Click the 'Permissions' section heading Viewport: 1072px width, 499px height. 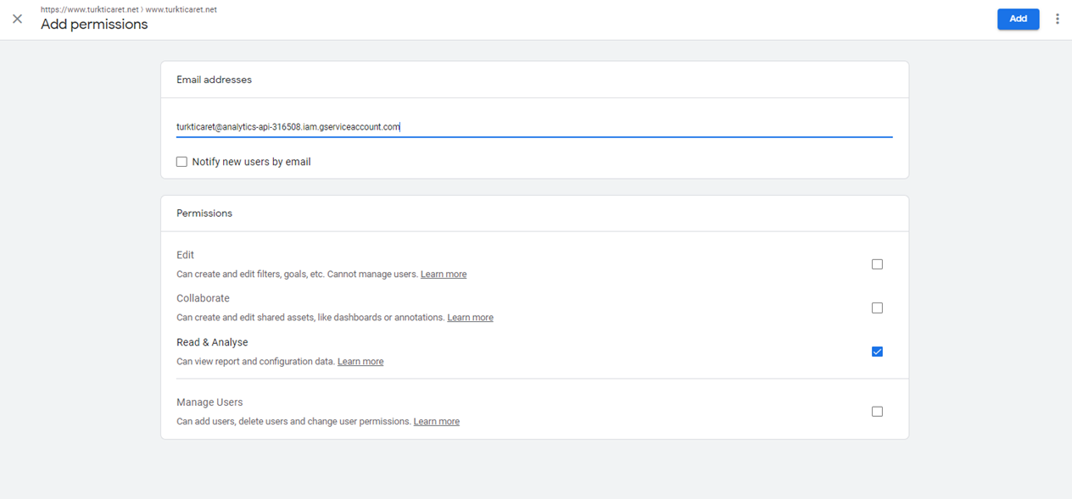204,213
